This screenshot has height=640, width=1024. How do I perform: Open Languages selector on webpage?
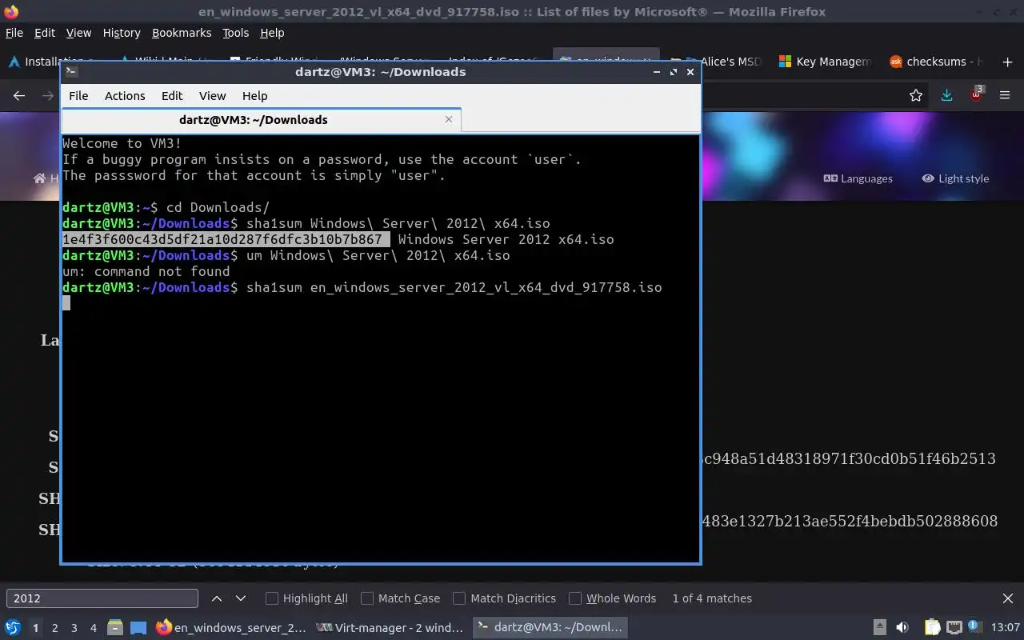[x=858, y=178]
